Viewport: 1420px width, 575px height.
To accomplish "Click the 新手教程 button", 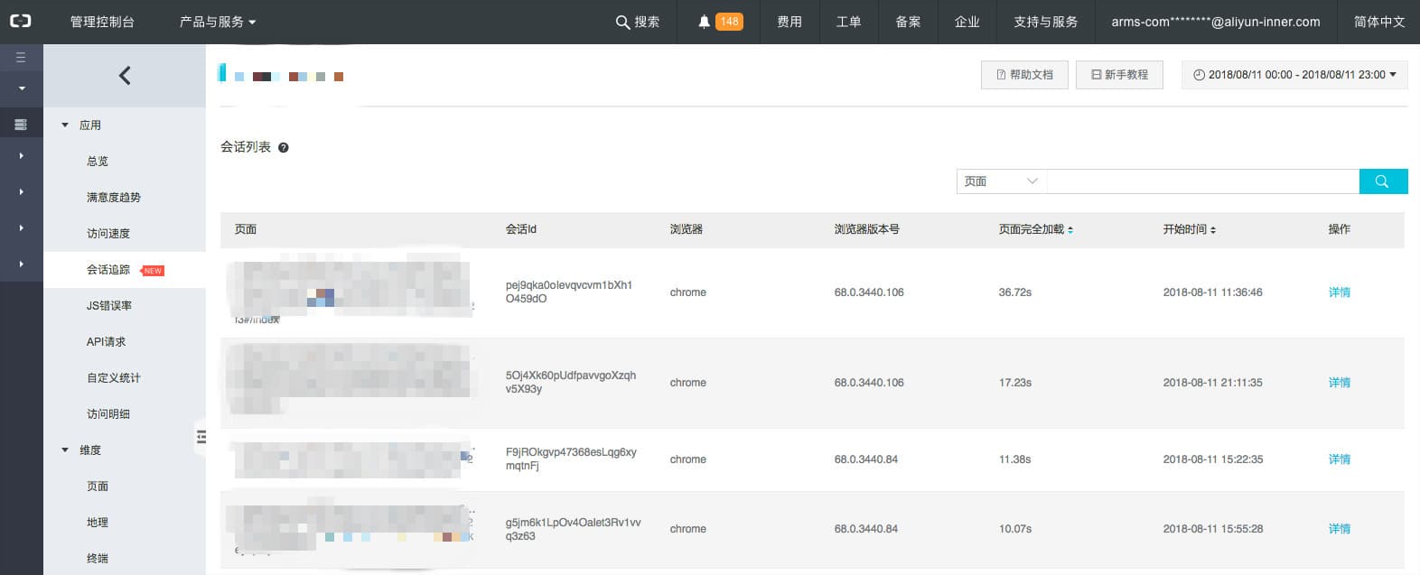I will (x=1119, y=75).
